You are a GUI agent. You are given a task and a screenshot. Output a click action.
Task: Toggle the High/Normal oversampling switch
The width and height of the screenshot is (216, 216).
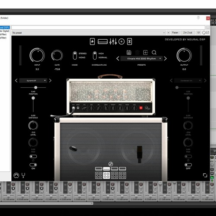coord(95,55)
